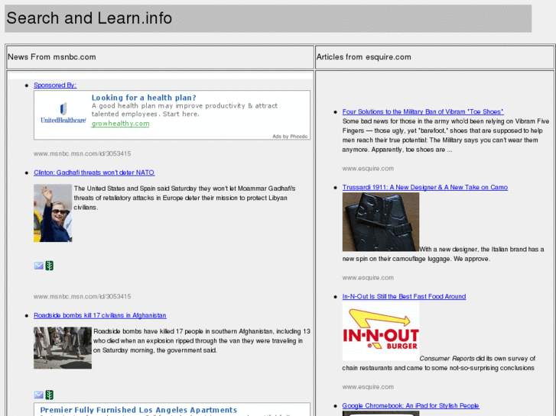556x416 pixels.
Task: Click msnbc URL text below the sponsored ad
Action: point(83,153)
